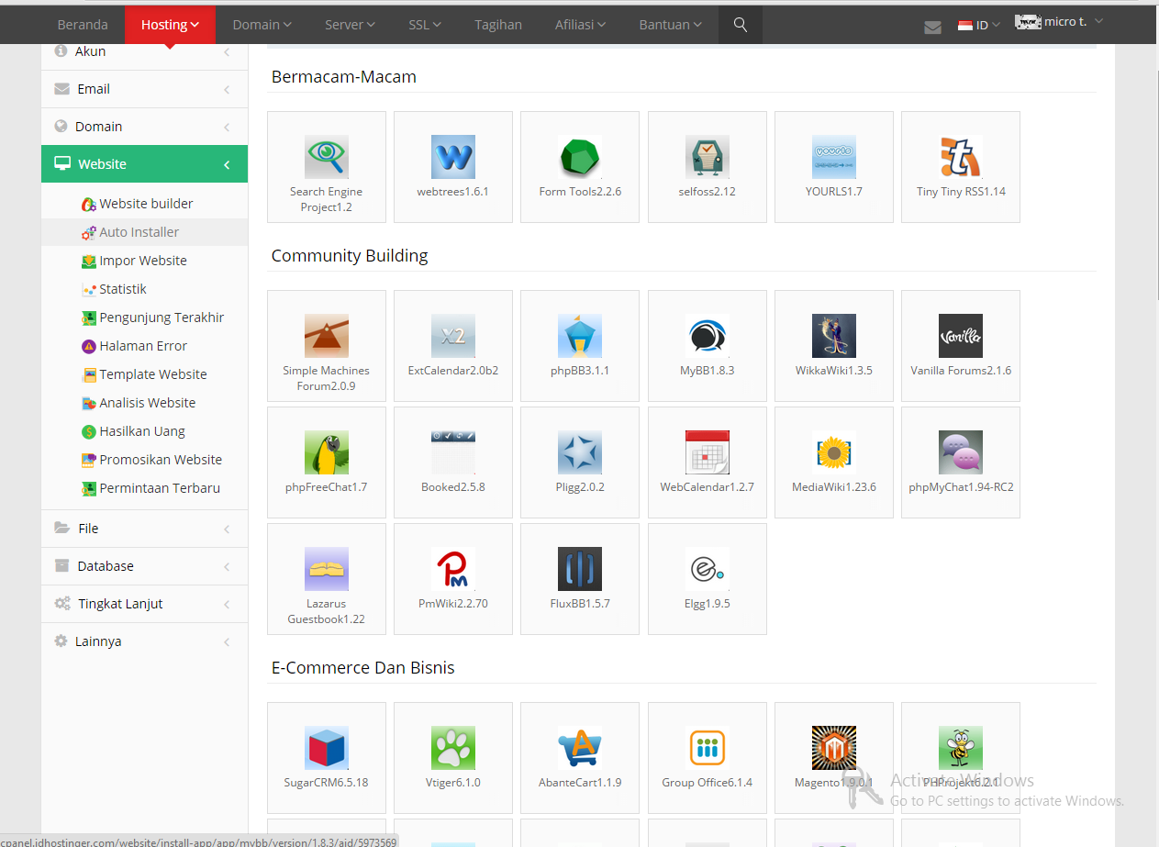Open the SSL dropdown menu

point(425,25)
